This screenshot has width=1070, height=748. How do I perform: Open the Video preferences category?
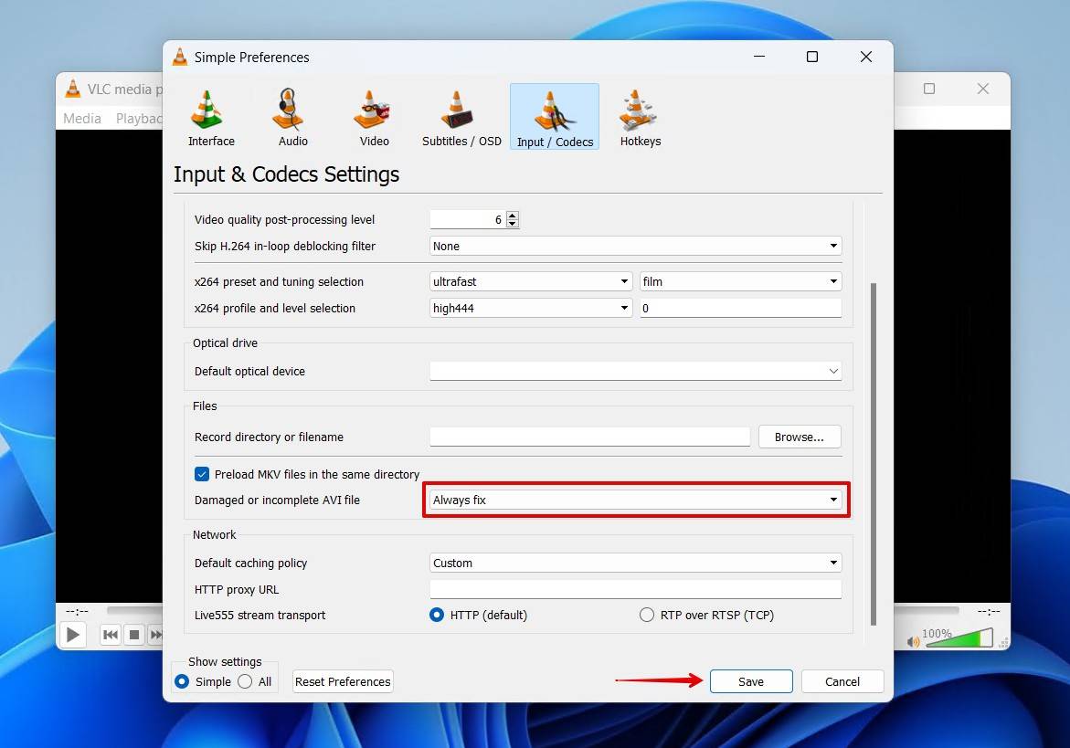[374, 118]
